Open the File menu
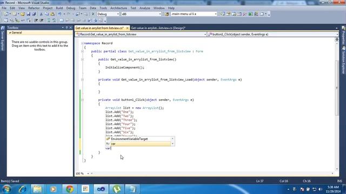The width and height of the screenshot is (346, 194). point(4,8)
